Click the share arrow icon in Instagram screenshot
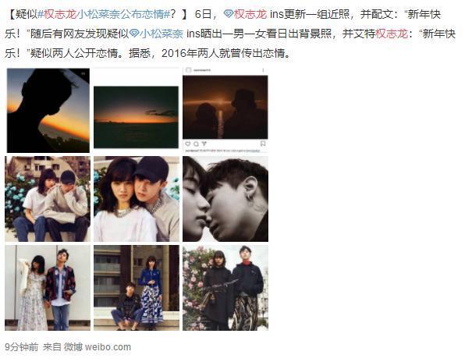The height and width of the screenshot is (362, 472). click(x=204, y=144)
